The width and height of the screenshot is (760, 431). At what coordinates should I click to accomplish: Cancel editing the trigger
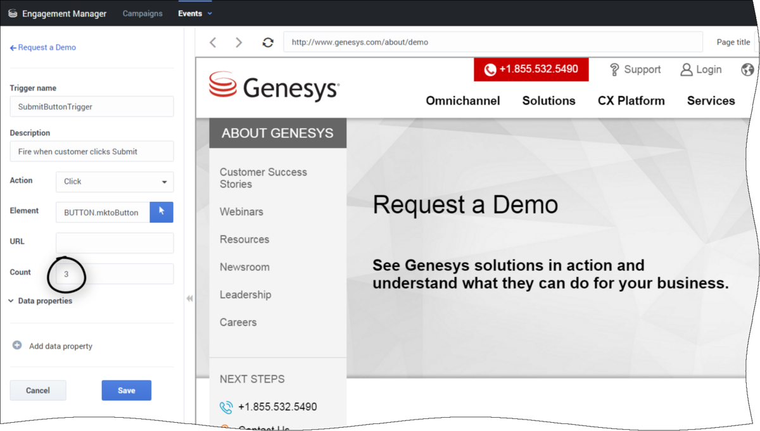pyautogui.click(x=38, y=390)
